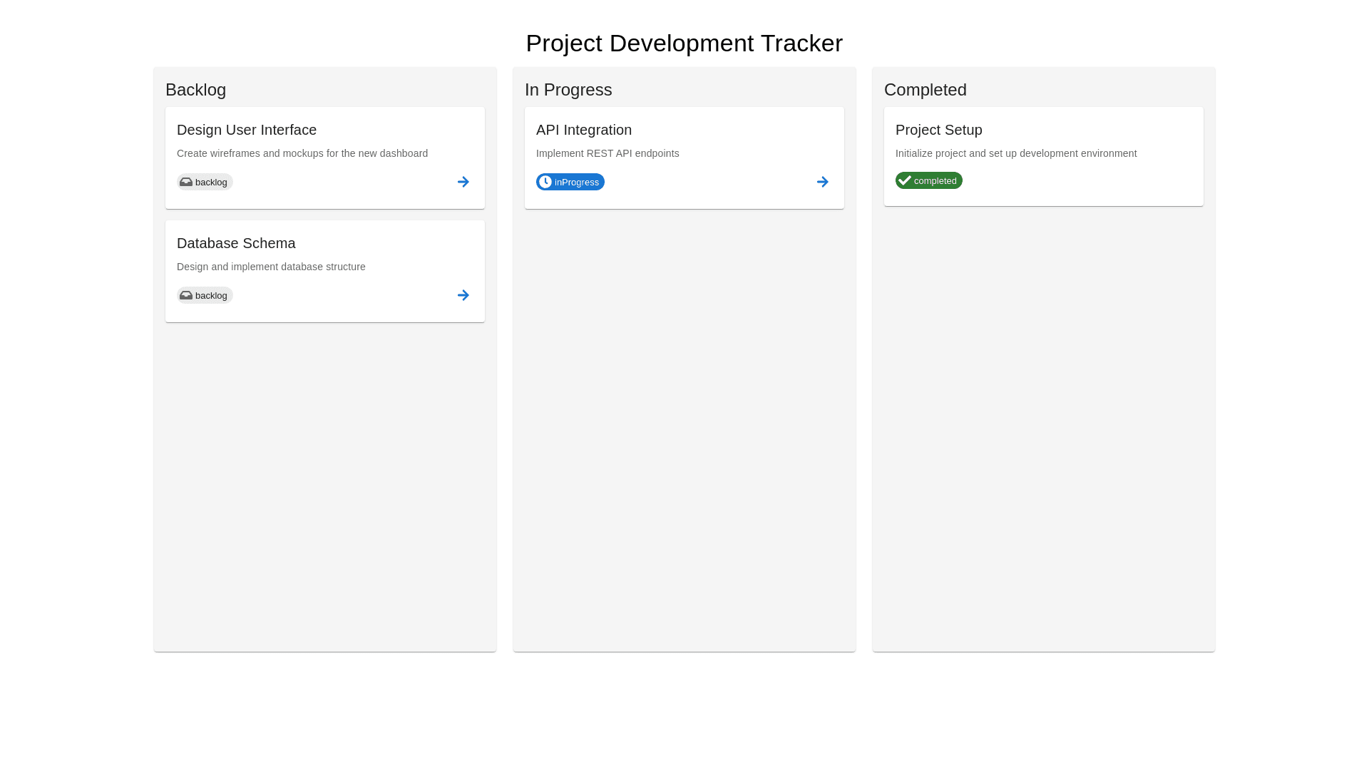1369x770 pixels.
Task: Click the Backlog column heading
Action: coord(195,90)
